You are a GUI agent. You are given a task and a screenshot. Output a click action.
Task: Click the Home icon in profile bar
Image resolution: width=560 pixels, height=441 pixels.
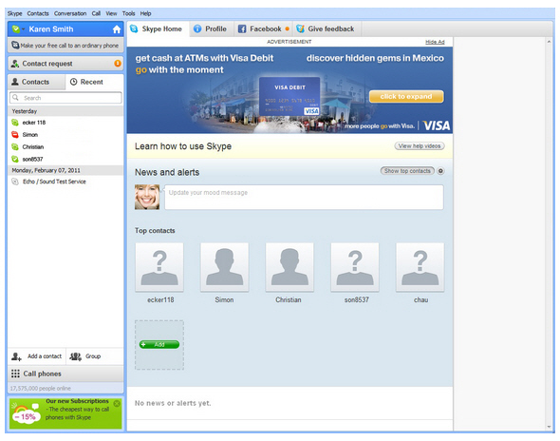117,29
